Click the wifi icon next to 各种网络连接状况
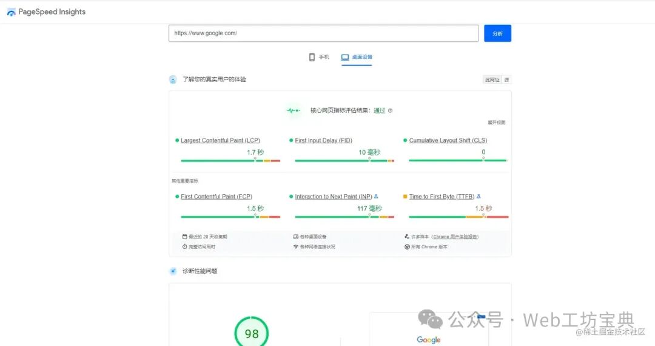655x346 pixels. coord(296,246)
